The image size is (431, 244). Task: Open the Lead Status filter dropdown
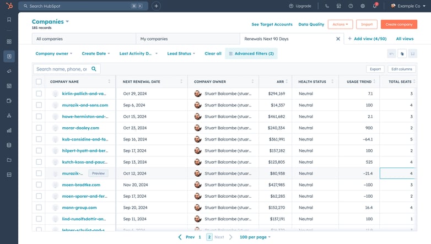coord(181,53)
